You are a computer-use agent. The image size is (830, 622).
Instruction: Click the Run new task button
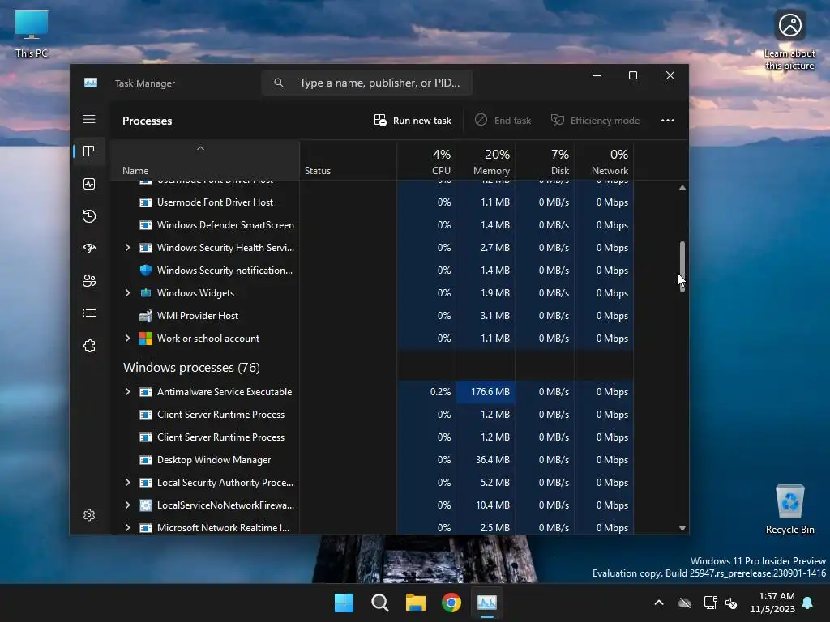click(413, 121)
